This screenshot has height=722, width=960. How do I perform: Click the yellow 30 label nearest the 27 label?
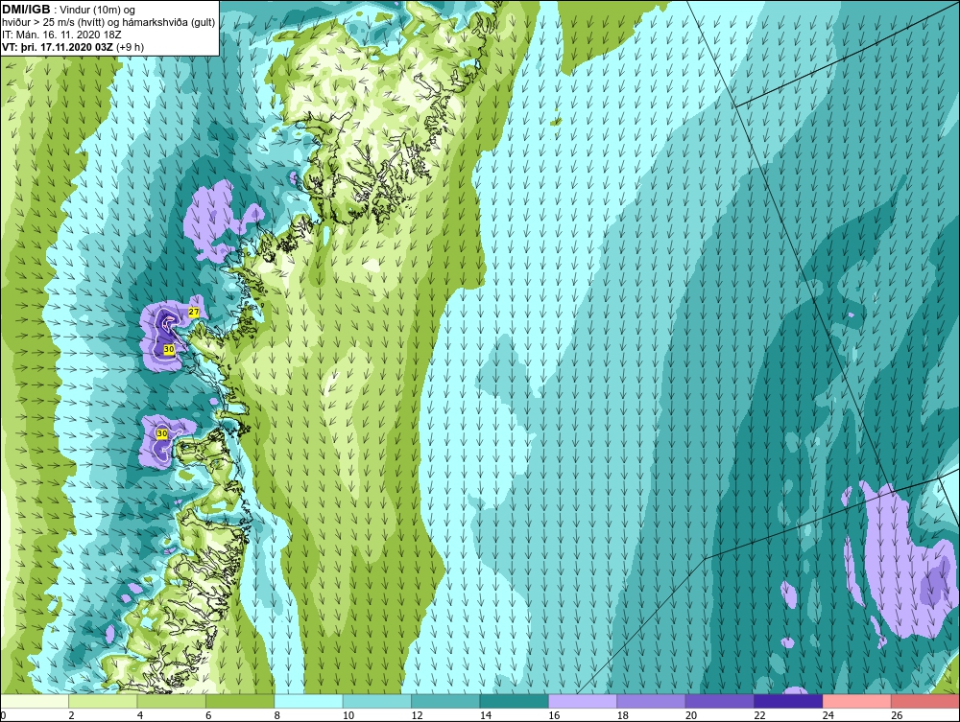click(170, 348)
